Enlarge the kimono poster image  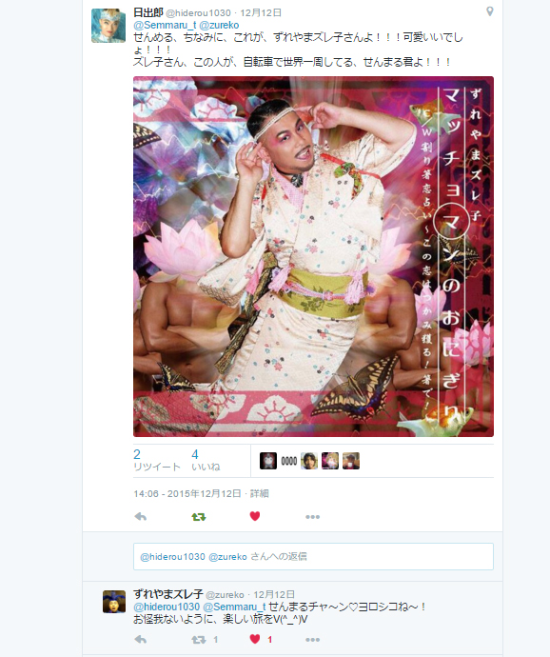pyautogui.click(x=313, y=256)
